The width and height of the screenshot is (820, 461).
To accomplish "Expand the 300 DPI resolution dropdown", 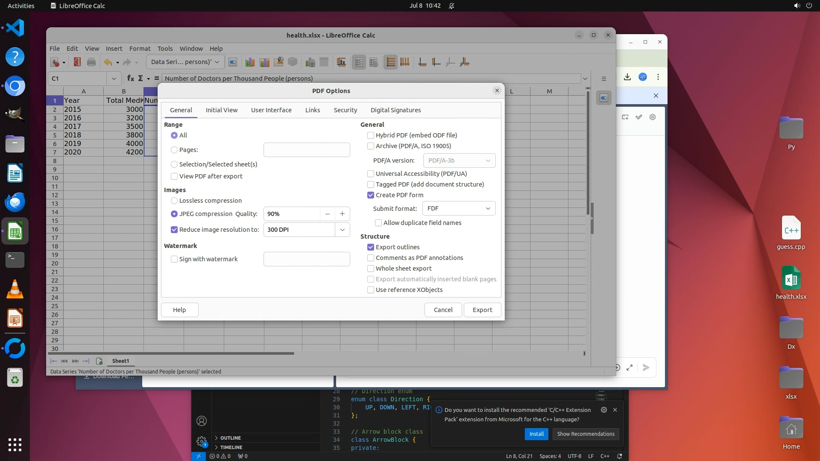I will [x=342, y=230].
